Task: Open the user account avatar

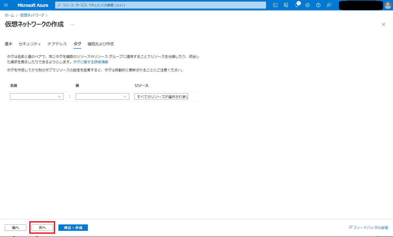Action: pos(388,5)
